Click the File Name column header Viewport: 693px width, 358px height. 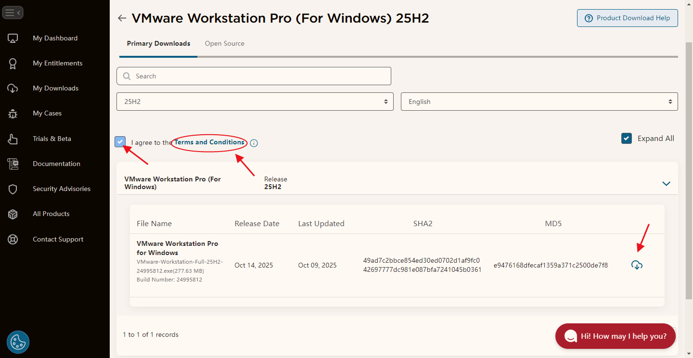(x=154, y=224)
